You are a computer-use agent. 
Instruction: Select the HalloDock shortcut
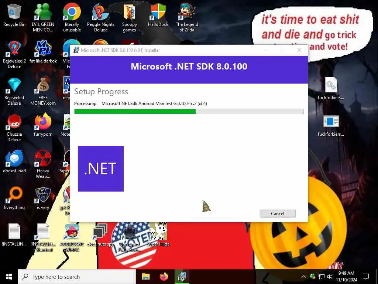(158, 15)
